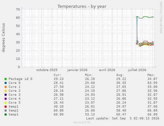Viewport: 164px width, 126px height.
Task: Select the 'Core 0' legend label
Action: tap(15, 83)
